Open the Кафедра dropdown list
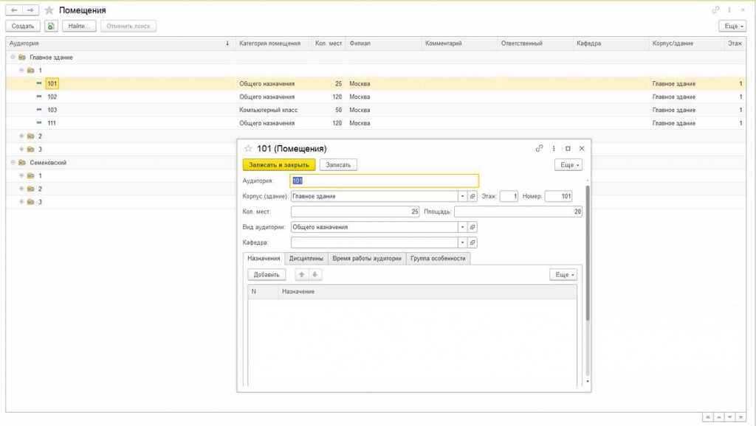This screenshot has width=756, height=426. point(462,242)
